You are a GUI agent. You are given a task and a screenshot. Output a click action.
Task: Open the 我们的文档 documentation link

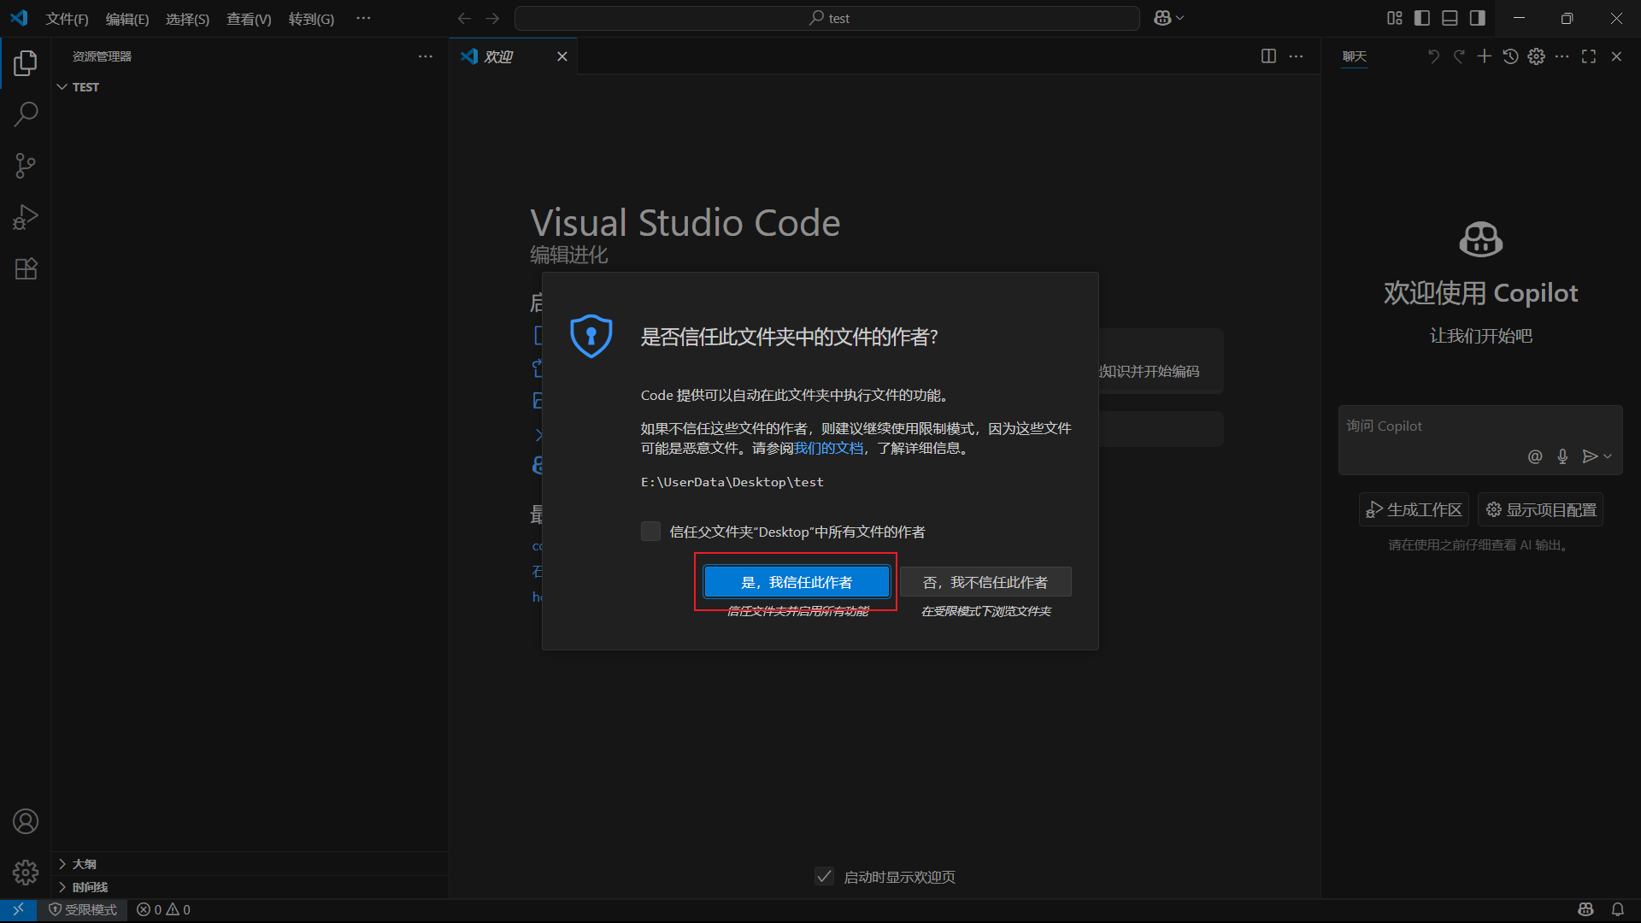(x=827, y=449)
